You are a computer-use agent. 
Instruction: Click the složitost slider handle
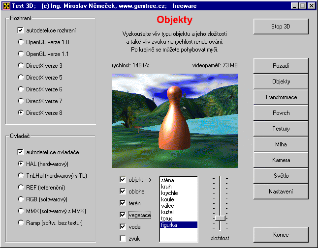pos(220,218)
